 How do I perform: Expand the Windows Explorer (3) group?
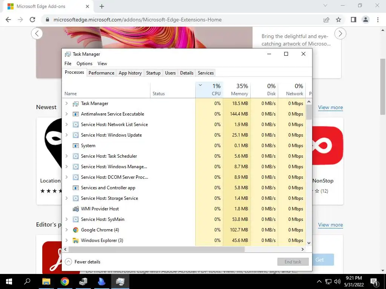(x=66, y=240)
